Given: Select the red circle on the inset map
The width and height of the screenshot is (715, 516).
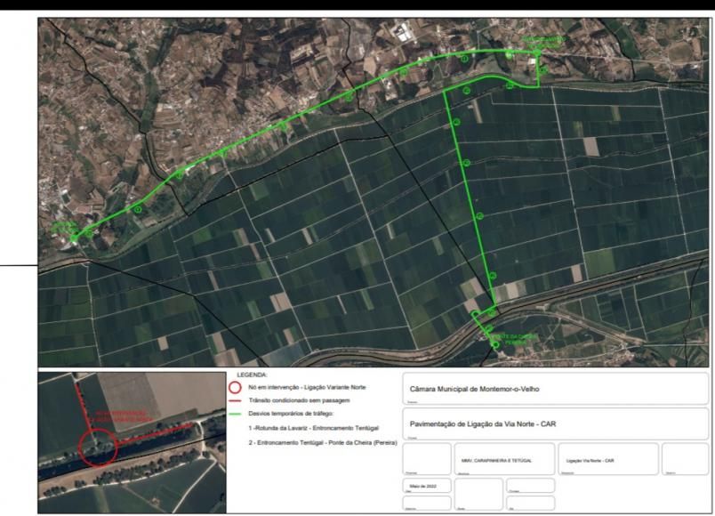Looking at the screenshot, I should coord(97,446).
